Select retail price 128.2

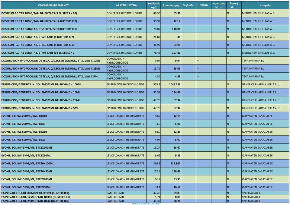click(x=177, y=21)
